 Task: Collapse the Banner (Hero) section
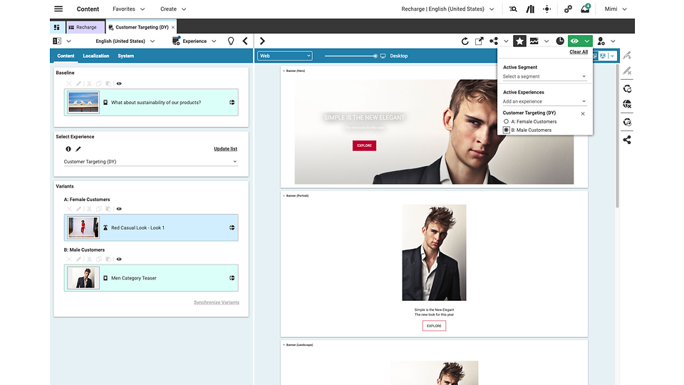(x=284, y=71)
